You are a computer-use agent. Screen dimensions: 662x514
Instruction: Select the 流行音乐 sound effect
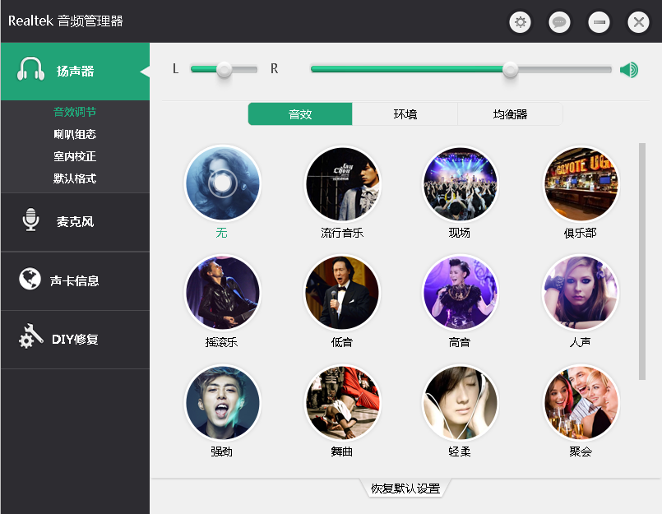tap(342, 184)
